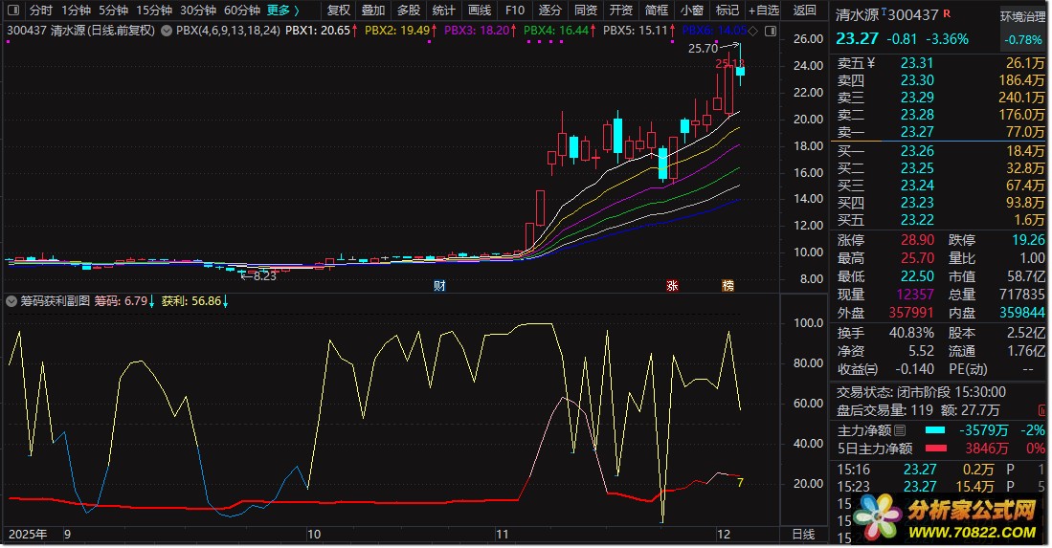Click the 榜 leaderboard marker on the chart

point(727,285)
